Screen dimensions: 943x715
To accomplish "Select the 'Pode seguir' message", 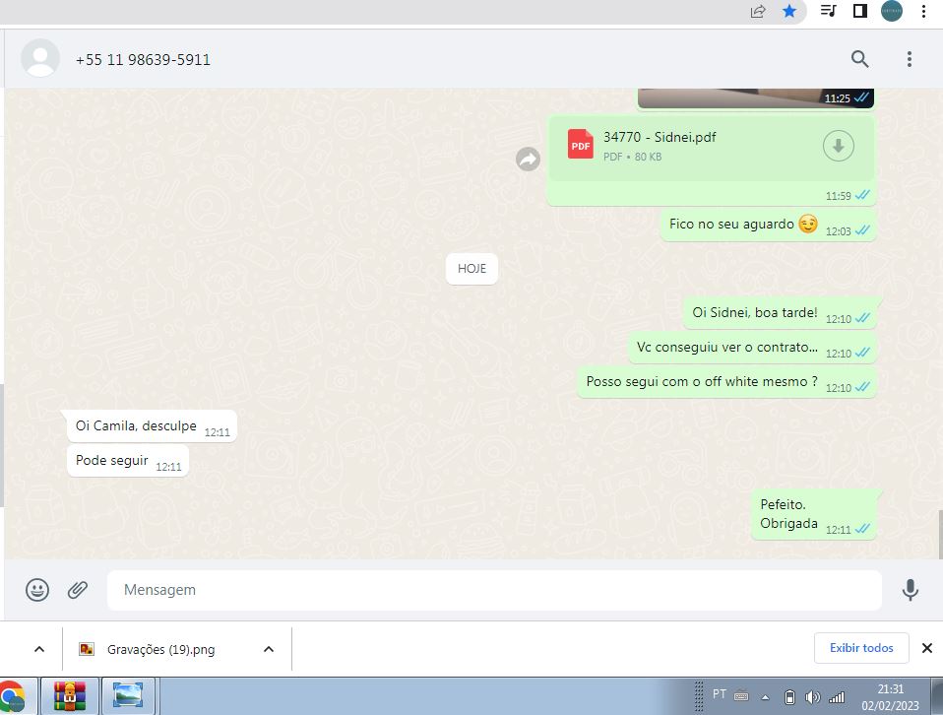I will point(128,461).
